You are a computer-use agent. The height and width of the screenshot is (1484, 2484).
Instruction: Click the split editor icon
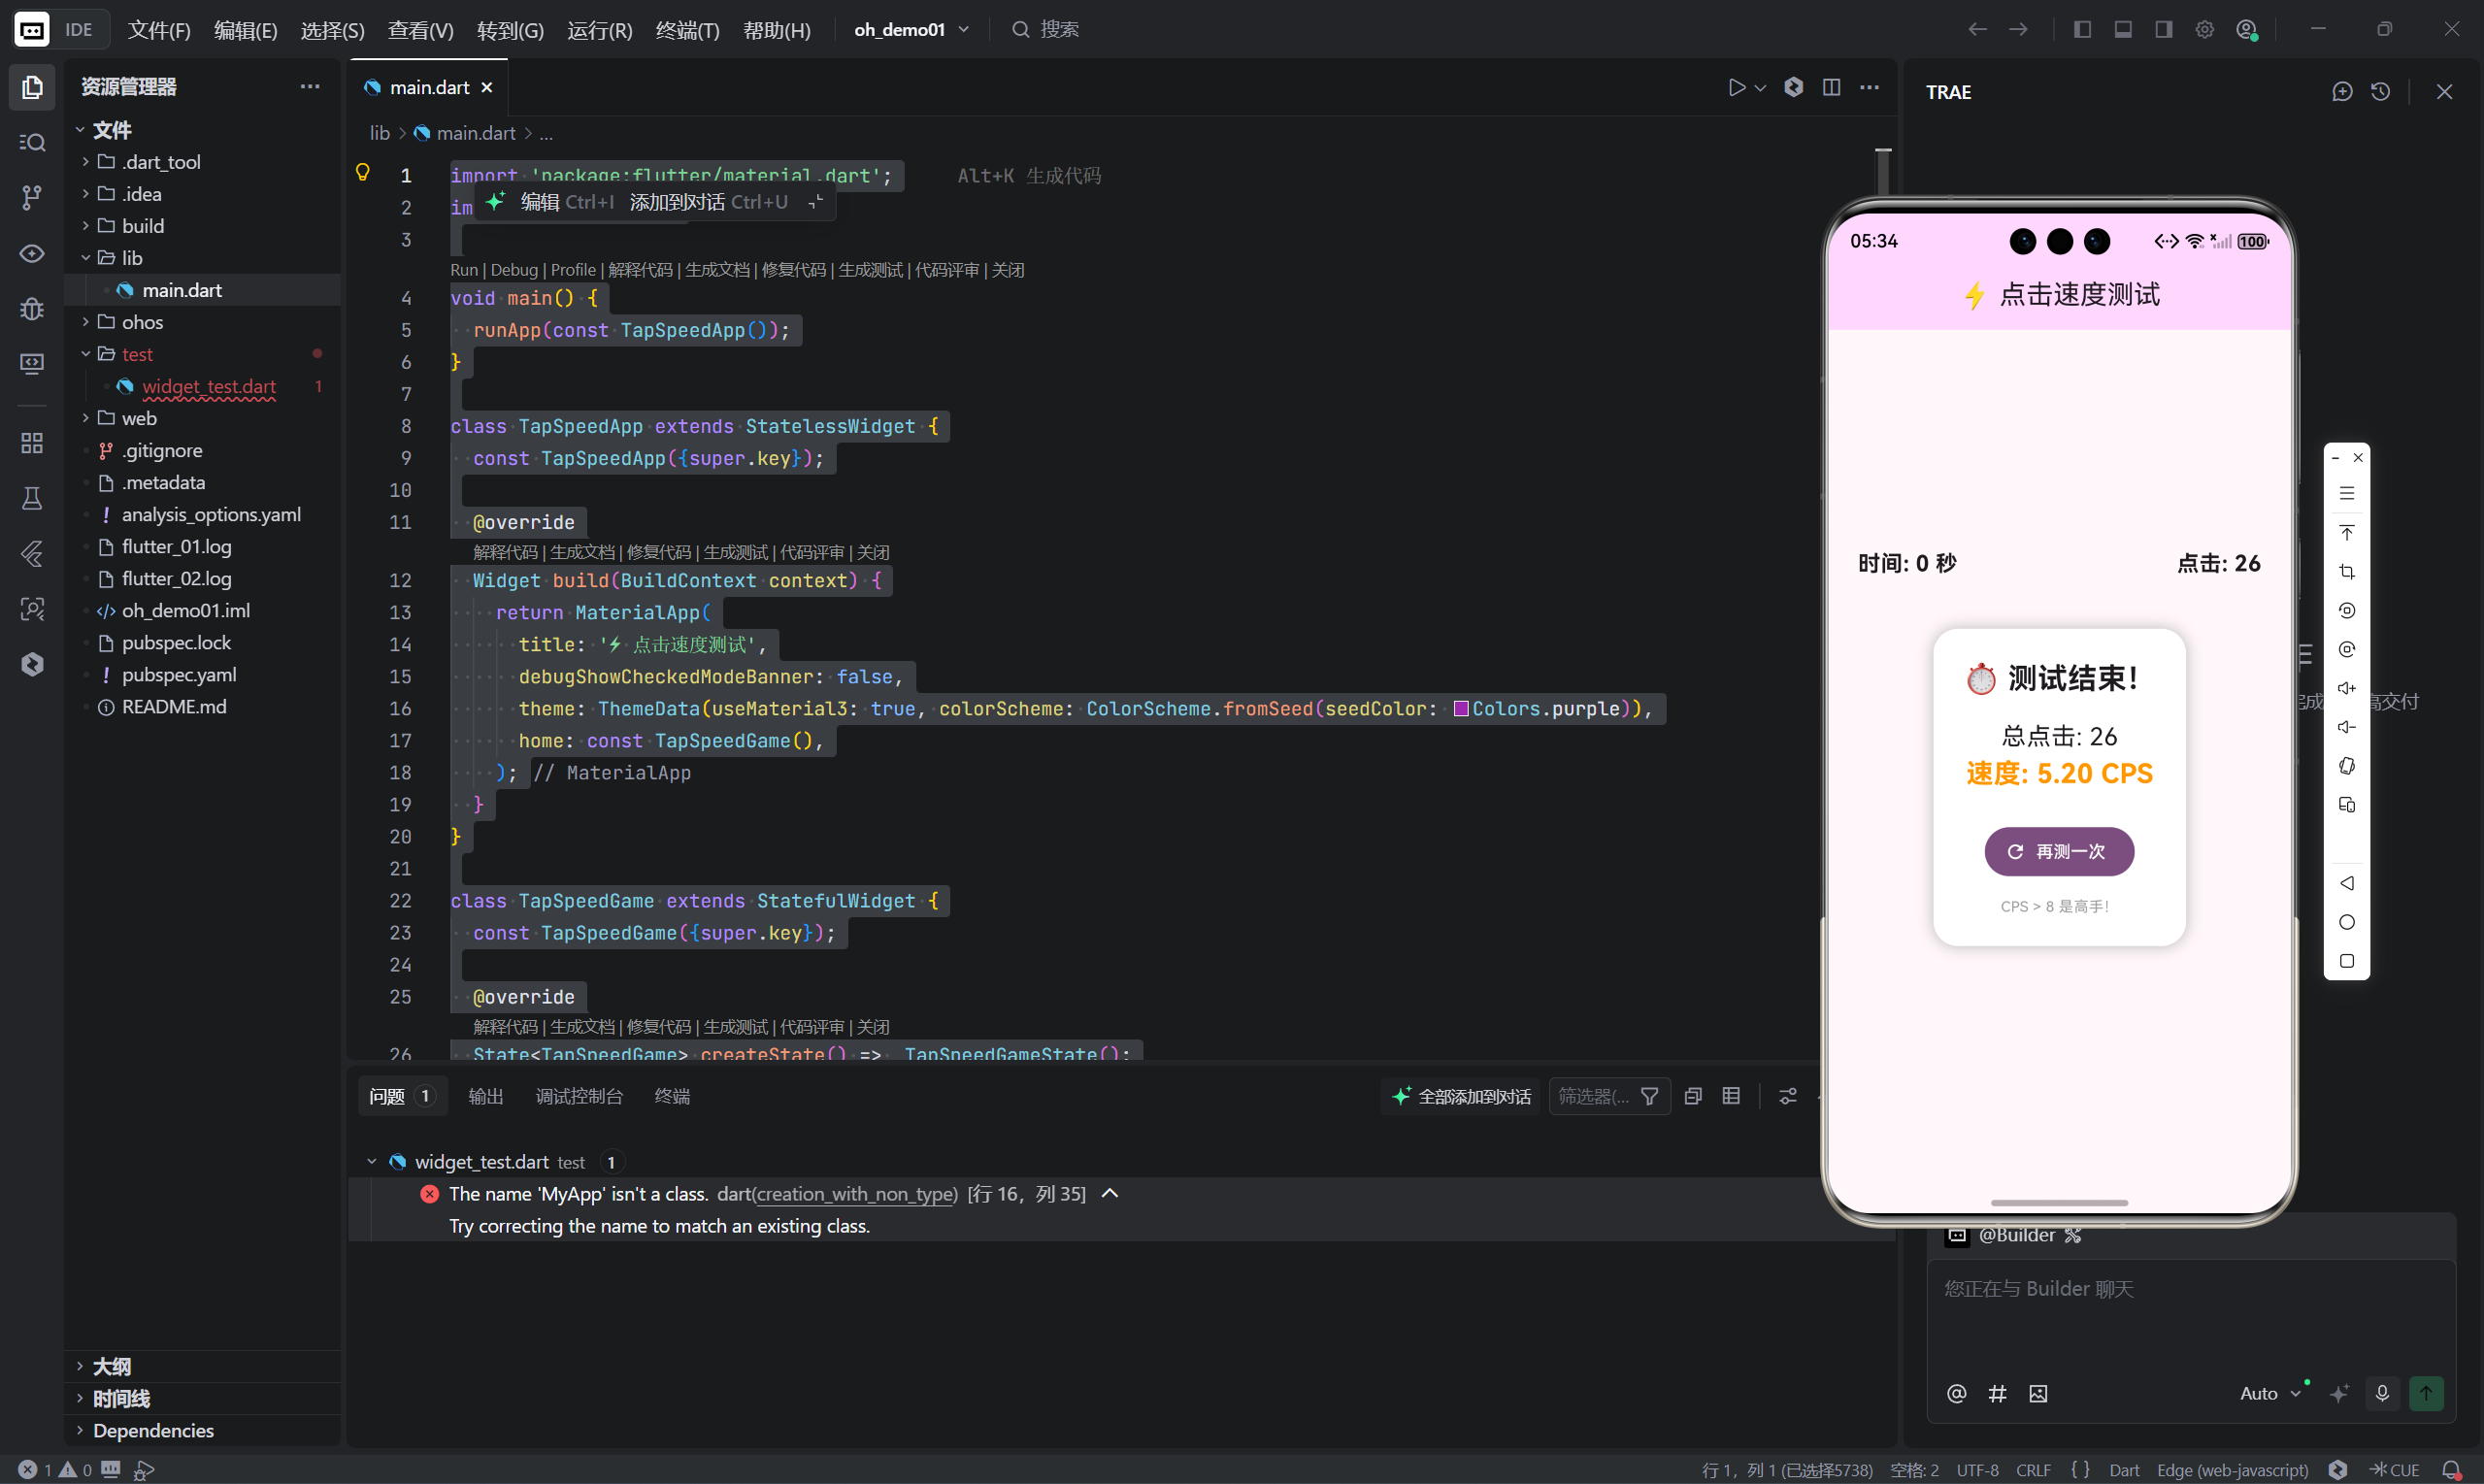[x=1831, y=88]
